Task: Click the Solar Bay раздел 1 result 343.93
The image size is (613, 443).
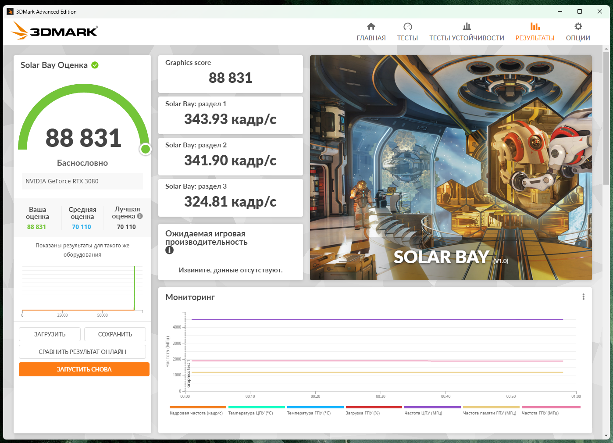Action: click(230, 119)
